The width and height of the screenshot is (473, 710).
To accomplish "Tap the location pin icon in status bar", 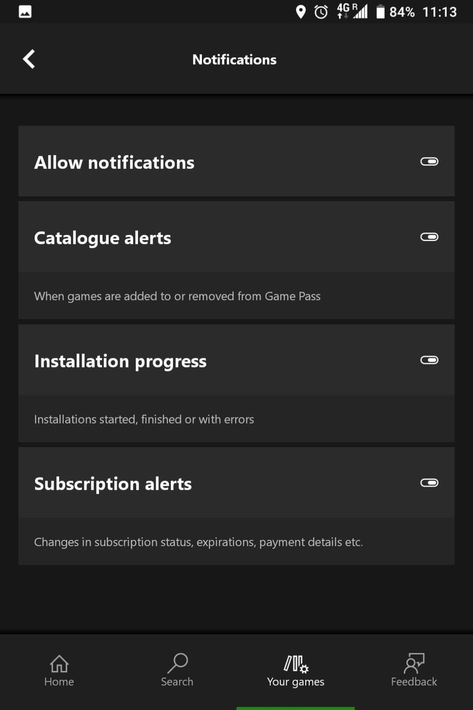I will [x=301, y=11].
